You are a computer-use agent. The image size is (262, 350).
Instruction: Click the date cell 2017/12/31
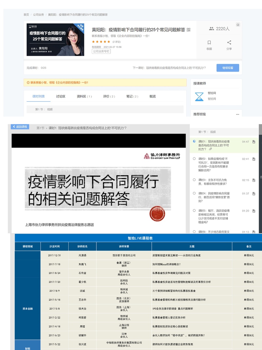pos(54,255)
